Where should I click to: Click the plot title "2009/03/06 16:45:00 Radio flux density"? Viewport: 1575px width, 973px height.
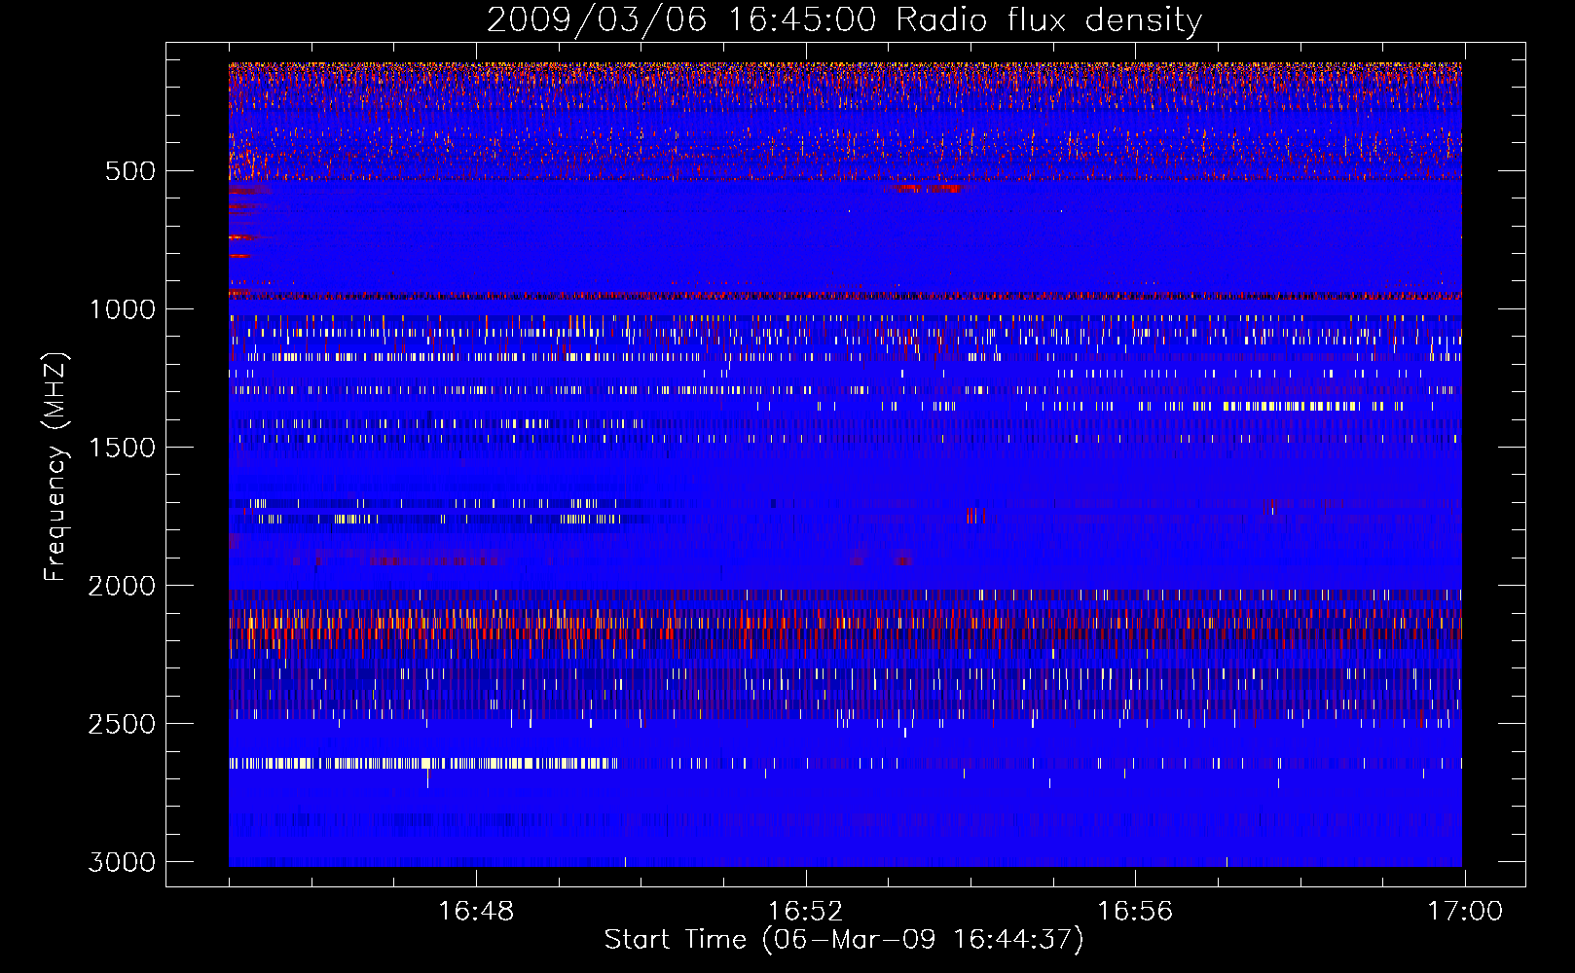coord(844,20)
